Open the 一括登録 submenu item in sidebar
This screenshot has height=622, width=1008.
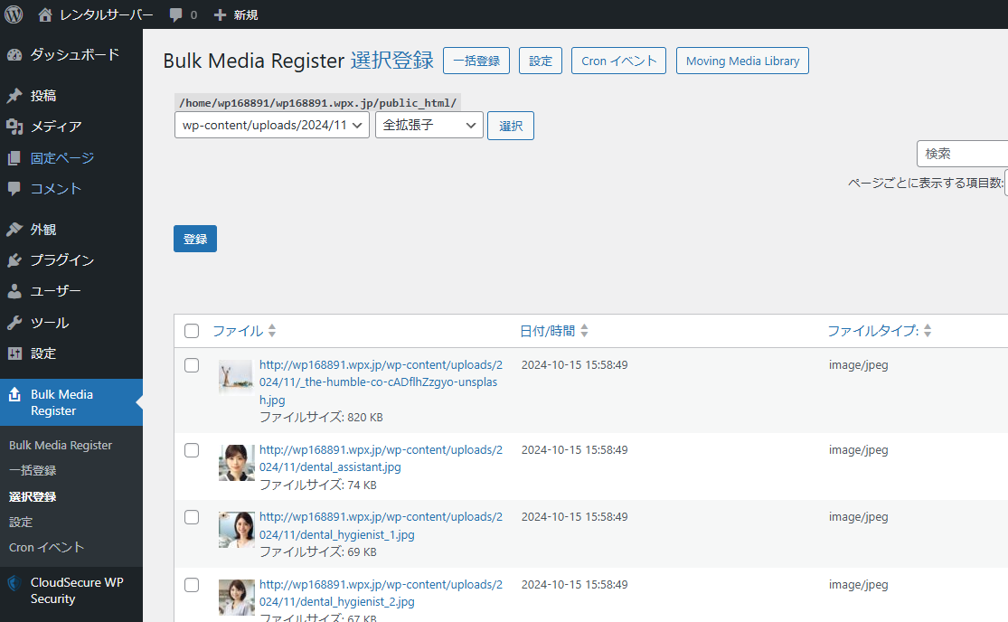[x=33, y=470]
